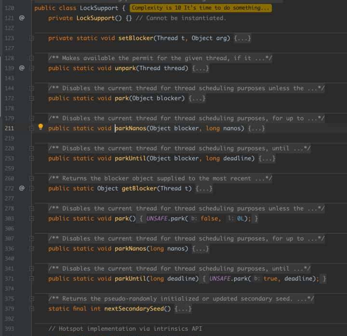Click the lightbulb quick-fix icon
Image resolution: width=347 pixels, height=336 pixels.
pyautogui.click(x=41, y=127)
